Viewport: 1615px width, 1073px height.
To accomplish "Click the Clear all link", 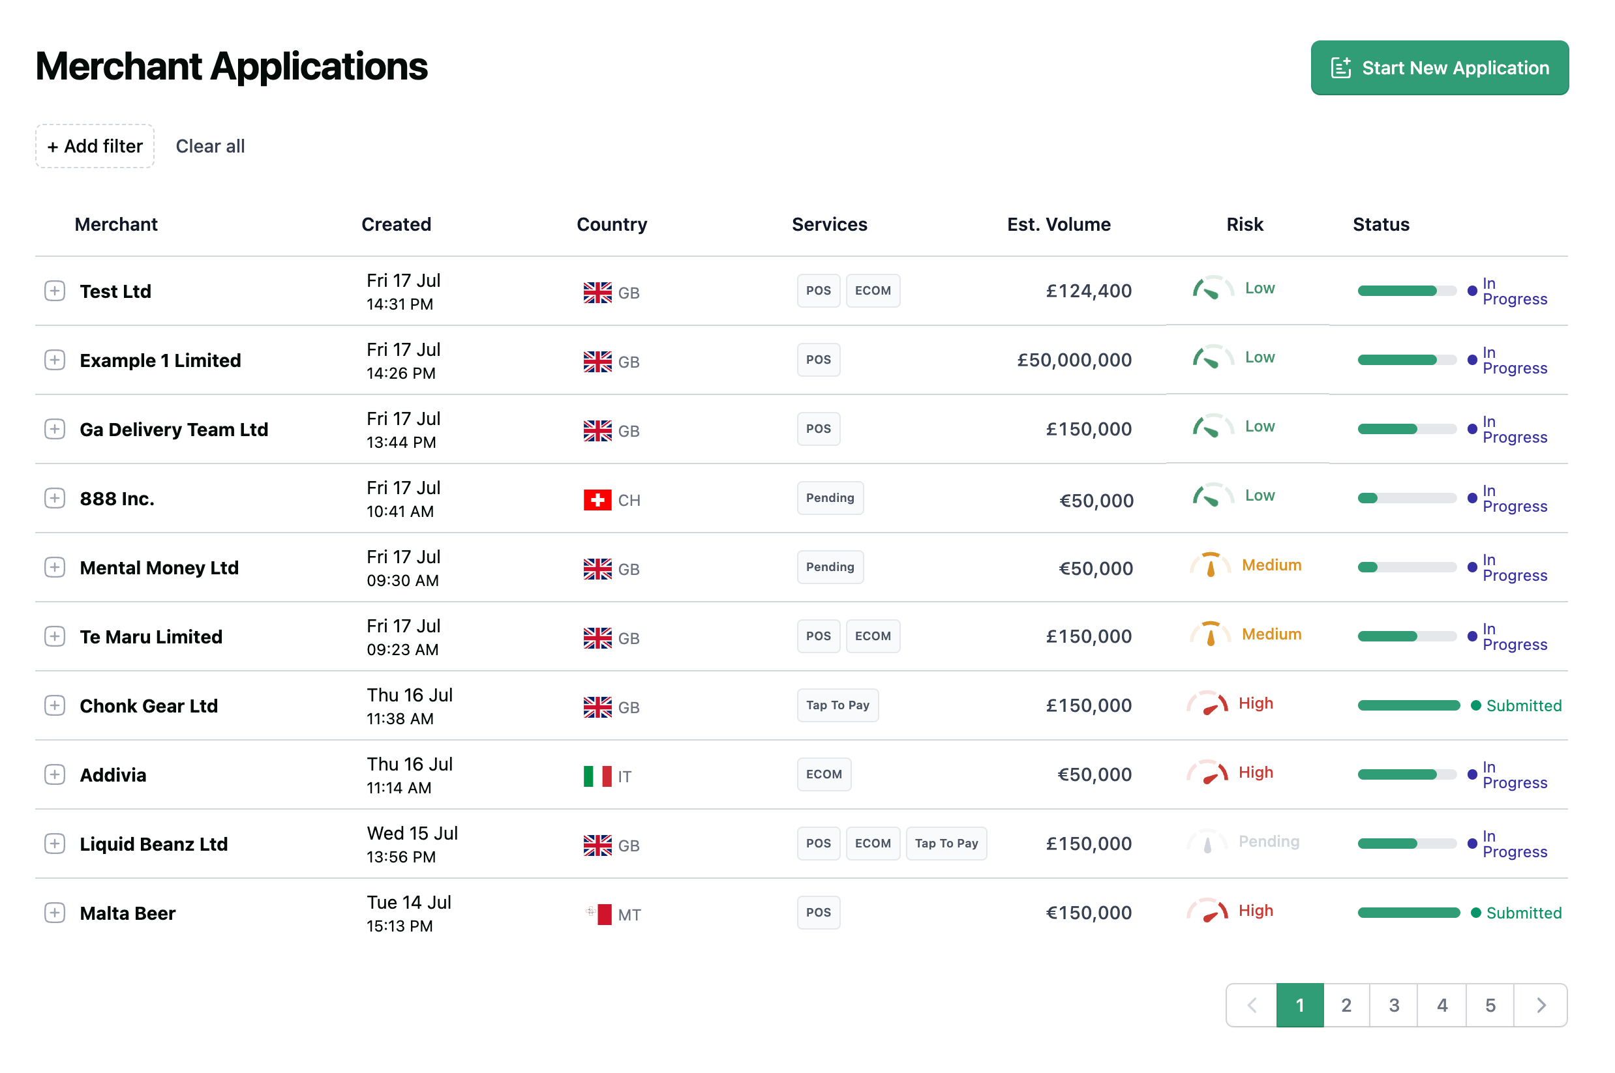I will [210, 146].
